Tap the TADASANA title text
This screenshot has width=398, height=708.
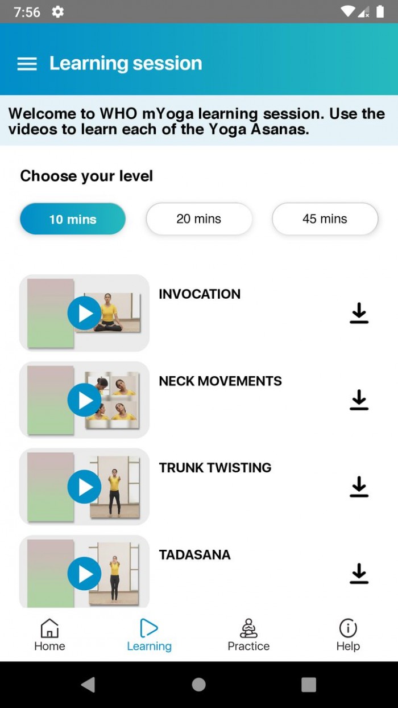tap(194, 555)
